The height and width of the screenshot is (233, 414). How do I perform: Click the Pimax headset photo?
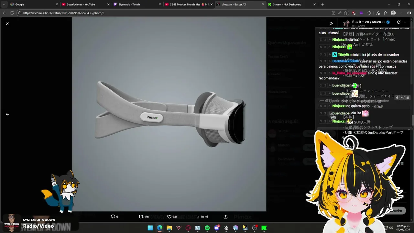tap(169, 114)
